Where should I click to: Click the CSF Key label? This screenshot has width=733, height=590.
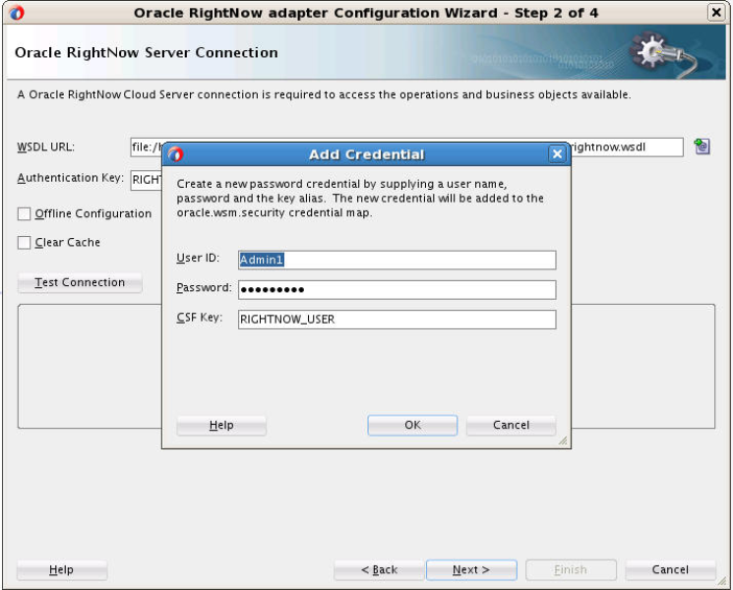point(200,318)
